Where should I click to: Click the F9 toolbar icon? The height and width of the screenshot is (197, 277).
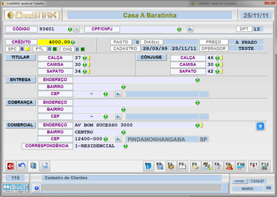pos(229,165)
